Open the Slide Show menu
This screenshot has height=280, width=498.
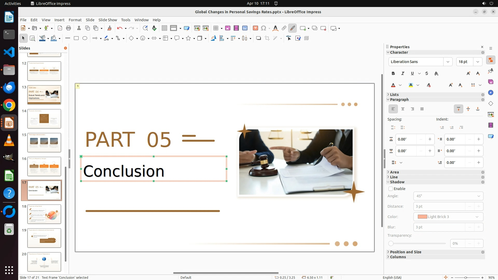(108, 20)
